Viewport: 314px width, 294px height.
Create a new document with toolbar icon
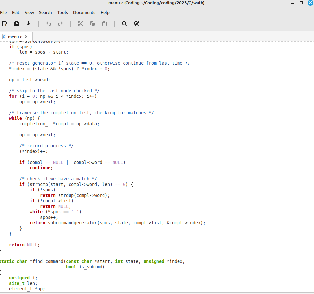(5, 24)
